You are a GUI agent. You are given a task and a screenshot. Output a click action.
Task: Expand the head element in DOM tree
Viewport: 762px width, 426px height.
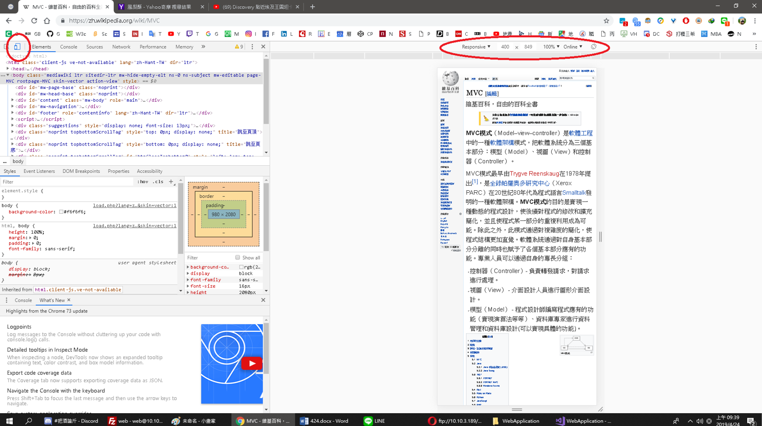point(8,69)
